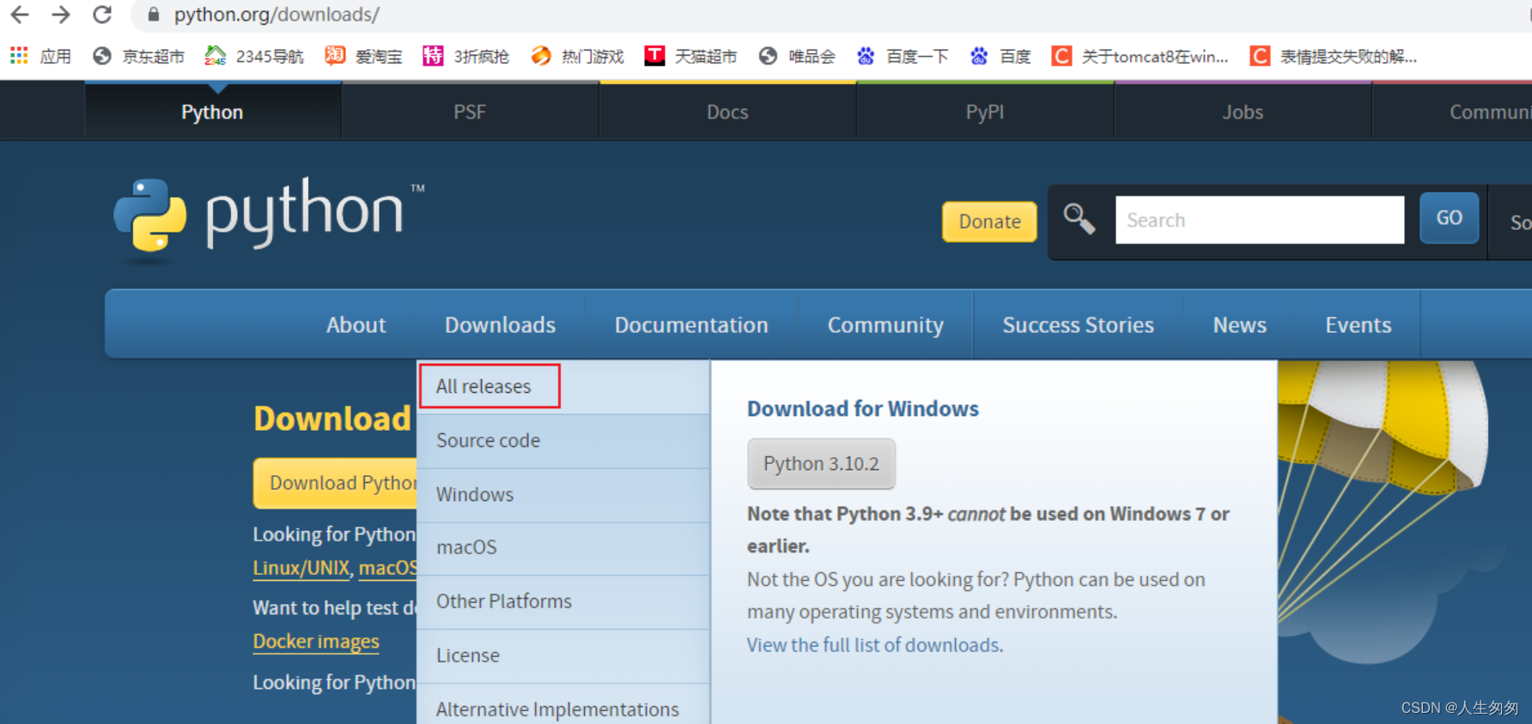Screen dimensions: 1532x724
Task: Click the browser back arrow
Action: coord(20,15)
